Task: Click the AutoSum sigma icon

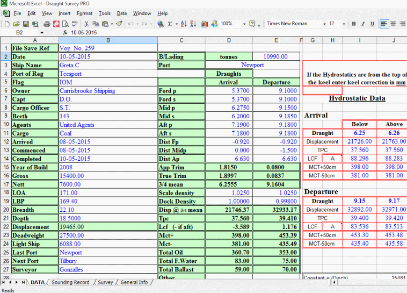Action: [170, 24]
